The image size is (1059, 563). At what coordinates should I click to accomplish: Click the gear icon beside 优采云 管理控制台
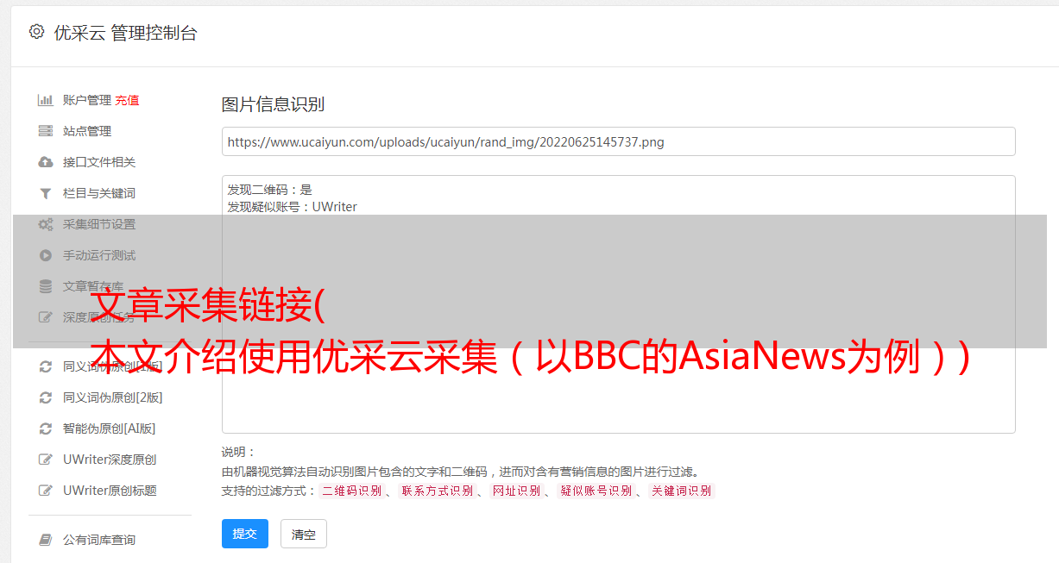pos(36,32)
